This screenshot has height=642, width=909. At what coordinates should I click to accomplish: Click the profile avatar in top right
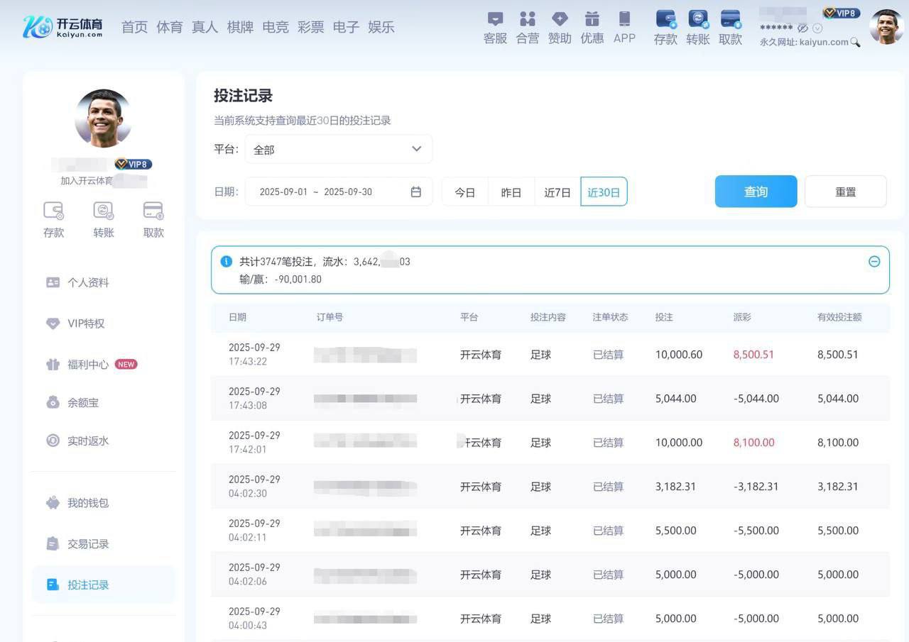(886, 27)
